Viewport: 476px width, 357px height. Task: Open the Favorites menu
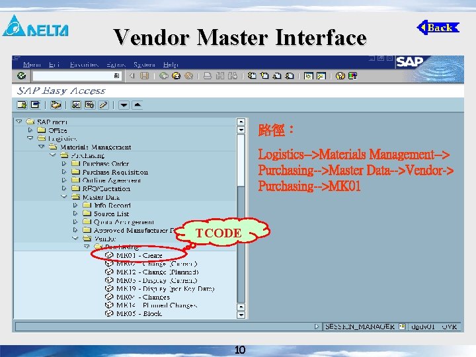click(x=84, y=65)
